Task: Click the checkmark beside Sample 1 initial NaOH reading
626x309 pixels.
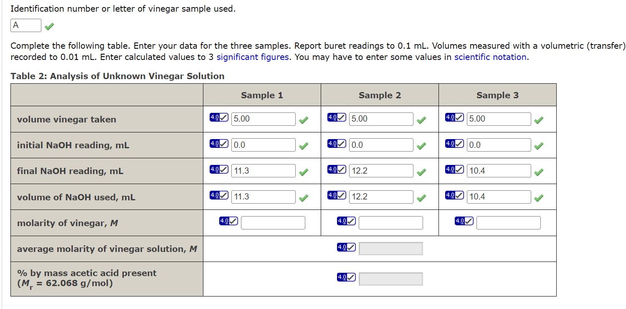Action: pos(304,146)
